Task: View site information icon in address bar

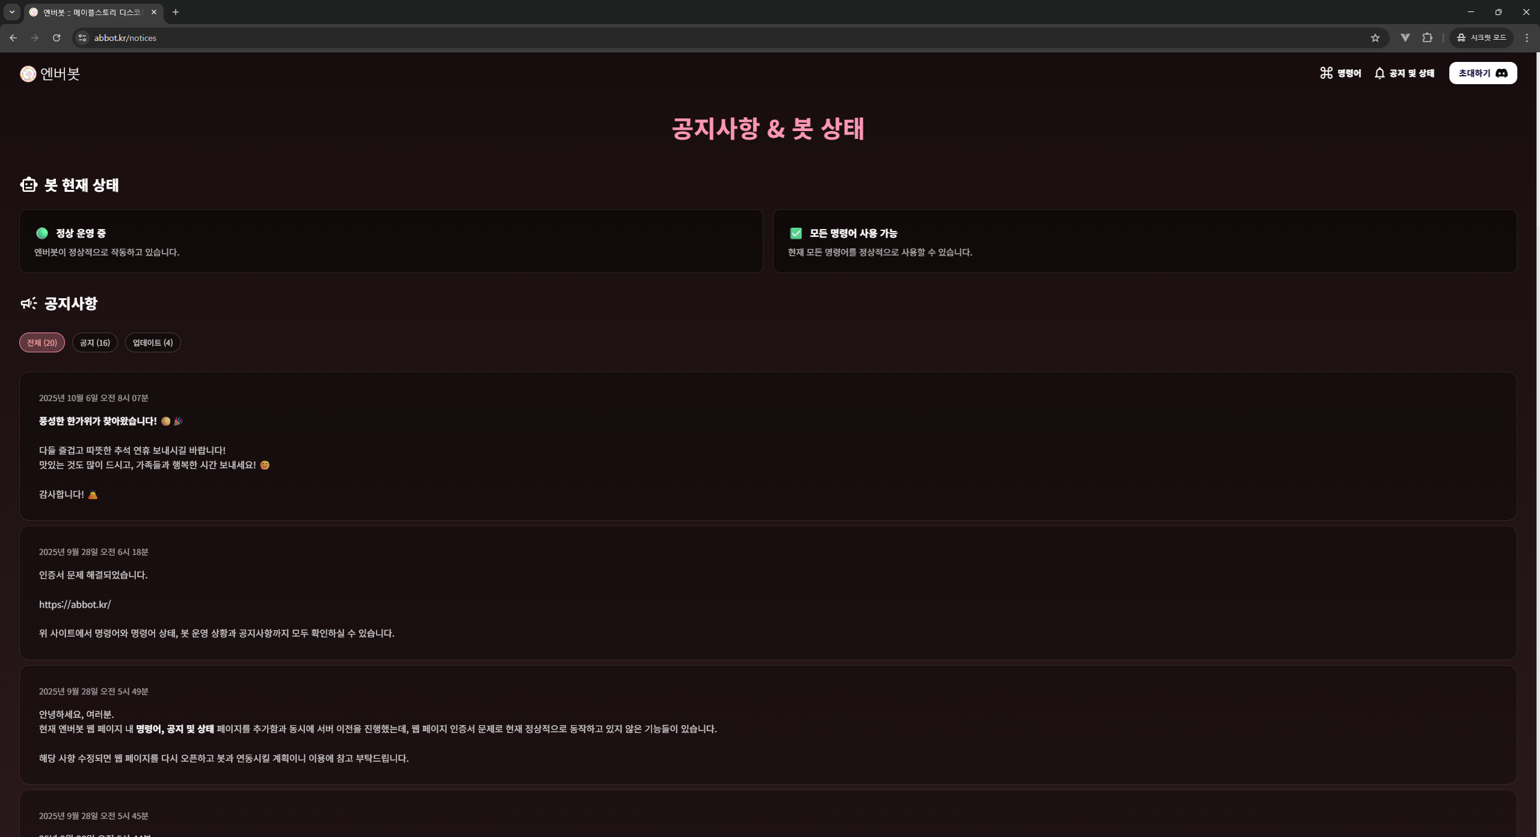Action: pyautogui.click(x=82, y=38)
